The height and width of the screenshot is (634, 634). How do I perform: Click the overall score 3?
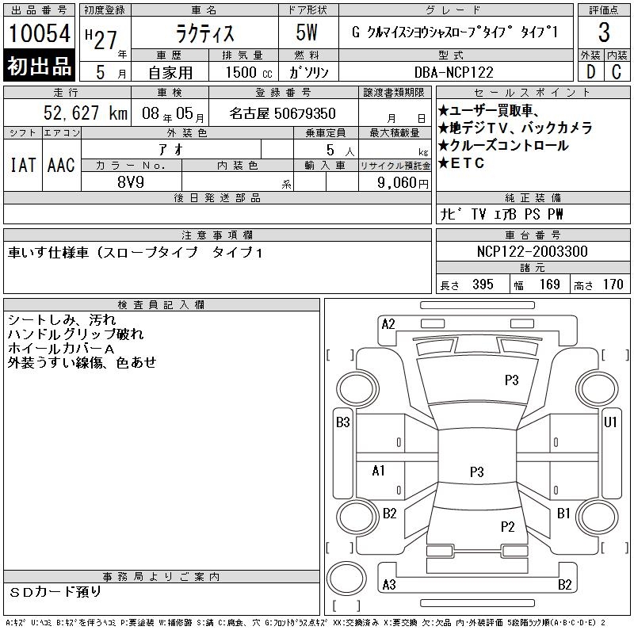[604, 32]
